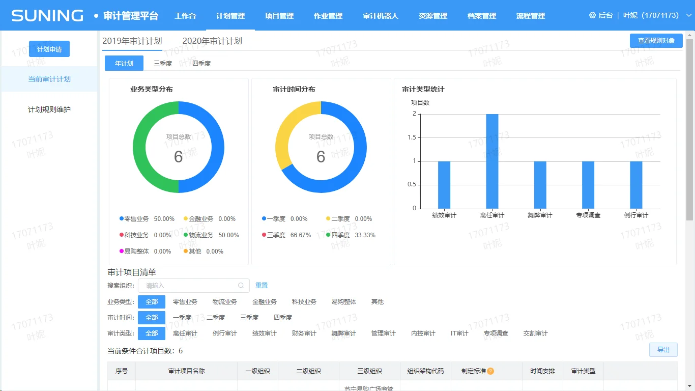Click the 二季度 yellow legend dot
This screenshot has width=695, height=391.
(x=328, y=219)
